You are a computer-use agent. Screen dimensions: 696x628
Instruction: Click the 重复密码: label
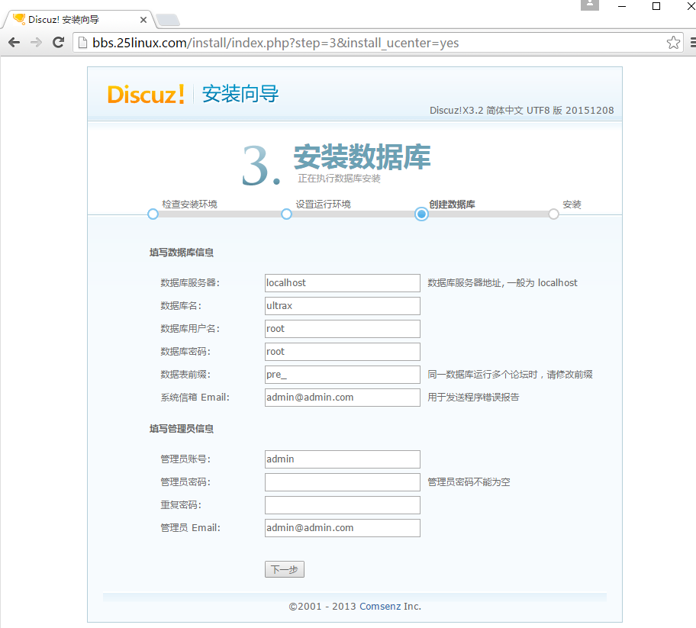click(x=181, y=505)
